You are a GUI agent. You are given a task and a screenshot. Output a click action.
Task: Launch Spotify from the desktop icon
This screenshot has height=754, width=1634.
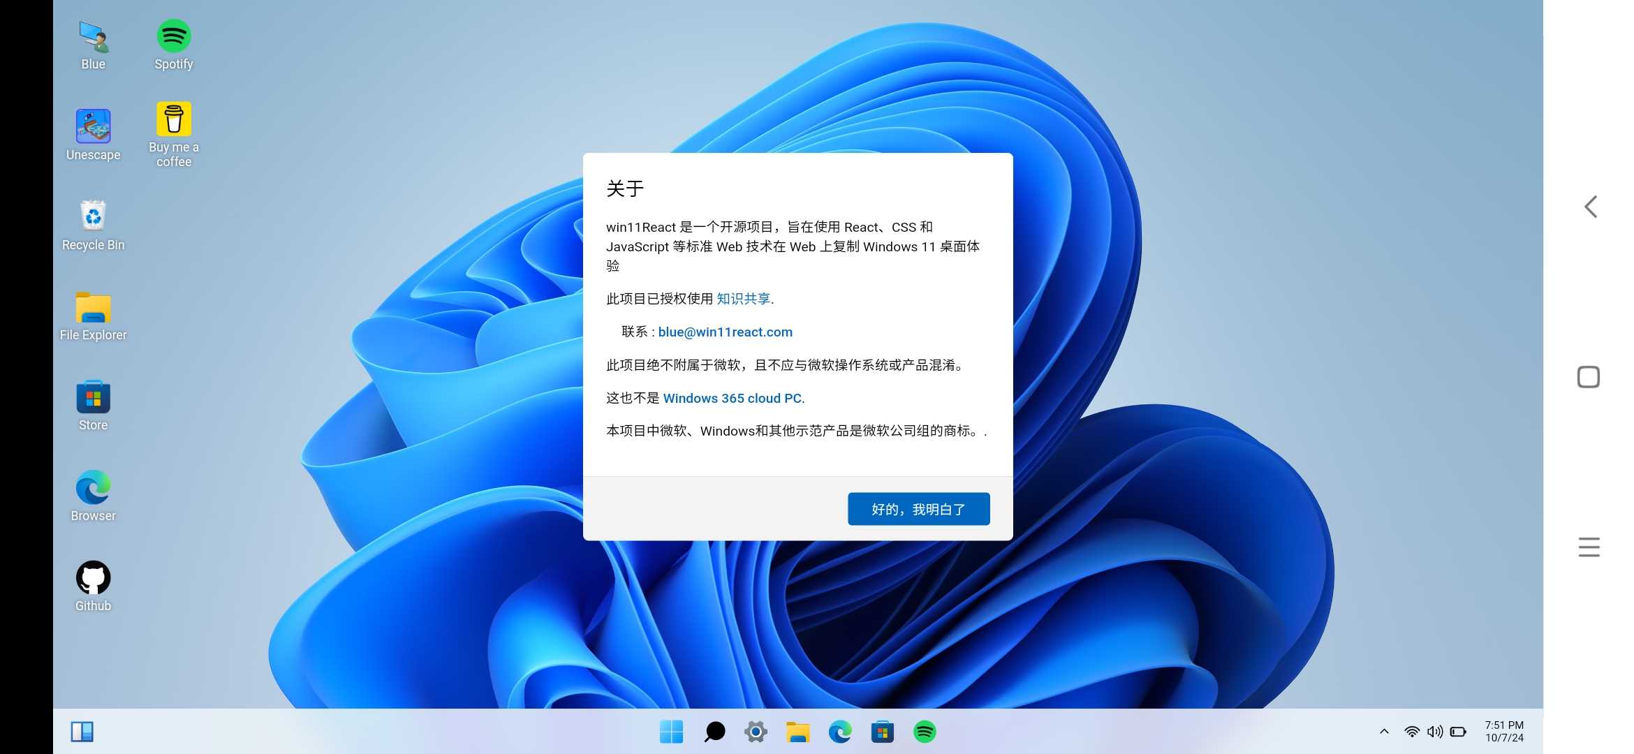click(173, 45)
